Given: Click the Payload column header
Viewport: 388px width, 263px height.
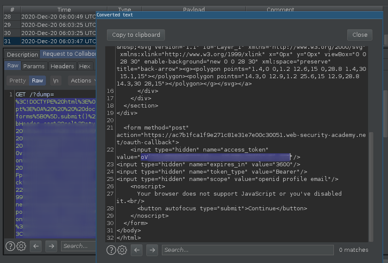Looking at the screenshot, I should tap(194, 10).
